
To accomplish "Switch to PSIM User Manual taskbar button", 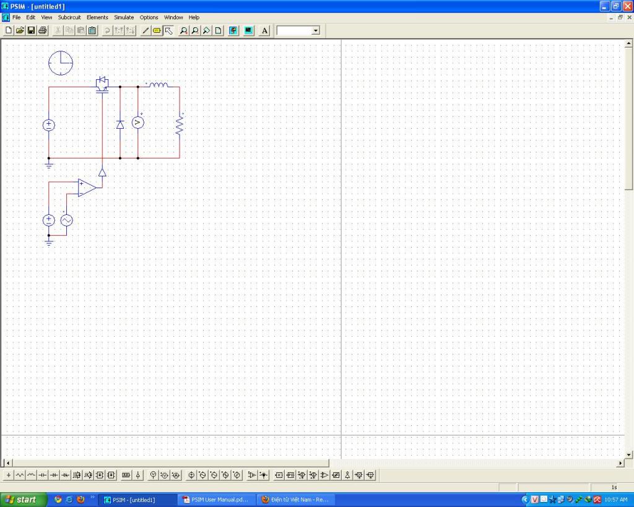I will tap(215, 500).
